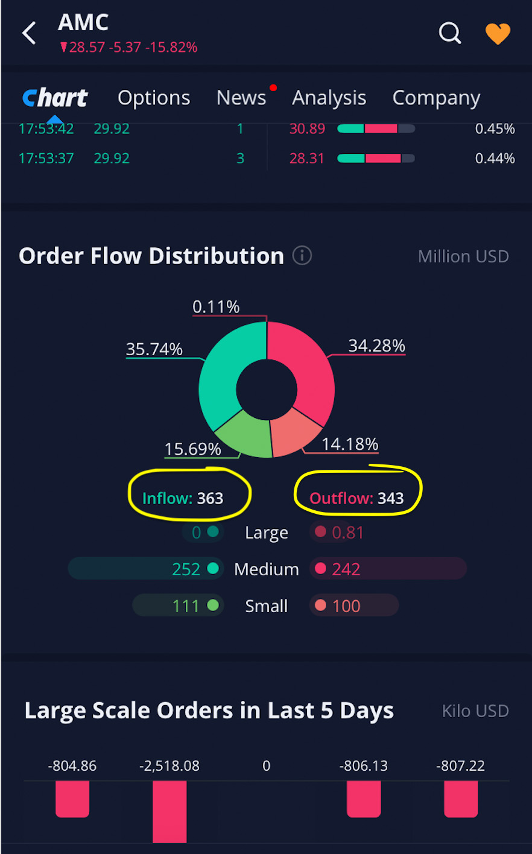Viewport: 532px width, 854px height.
Task: Toggle the orange heart favorite icon
Action: [498, 34]
